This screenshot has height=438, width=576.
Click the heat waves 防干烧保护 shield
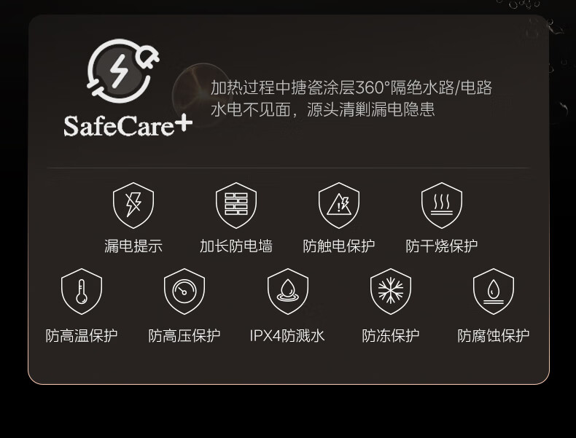[x=442, y=206]
